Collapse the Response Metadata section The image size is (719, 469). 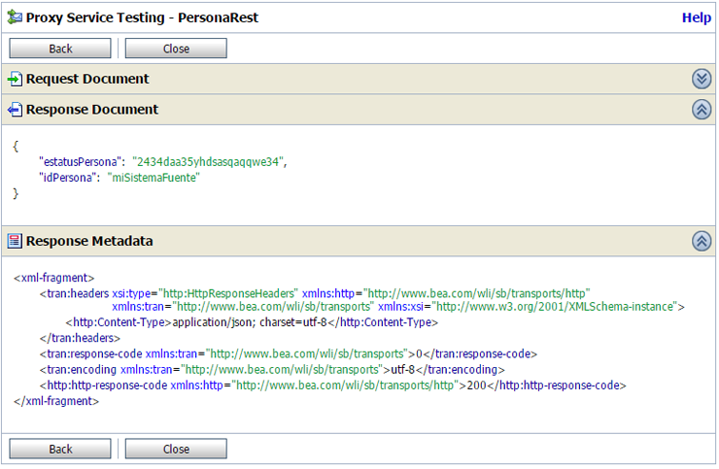tap(702, 241)
